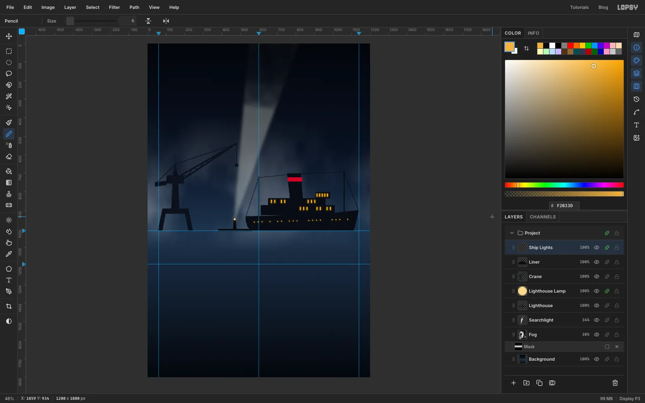Open the Filter menu
This screenshot has height=403, width=645.
(x=114, y=7)
